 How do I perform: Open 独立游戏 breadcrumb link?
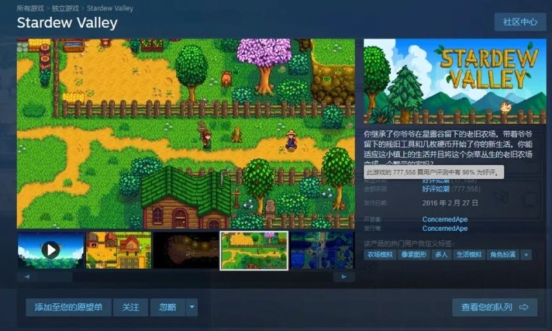[66, 8]
